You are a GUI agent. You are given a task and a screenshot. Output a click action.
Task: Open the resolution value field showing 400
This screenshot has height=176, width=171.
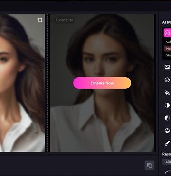(167, 162)
